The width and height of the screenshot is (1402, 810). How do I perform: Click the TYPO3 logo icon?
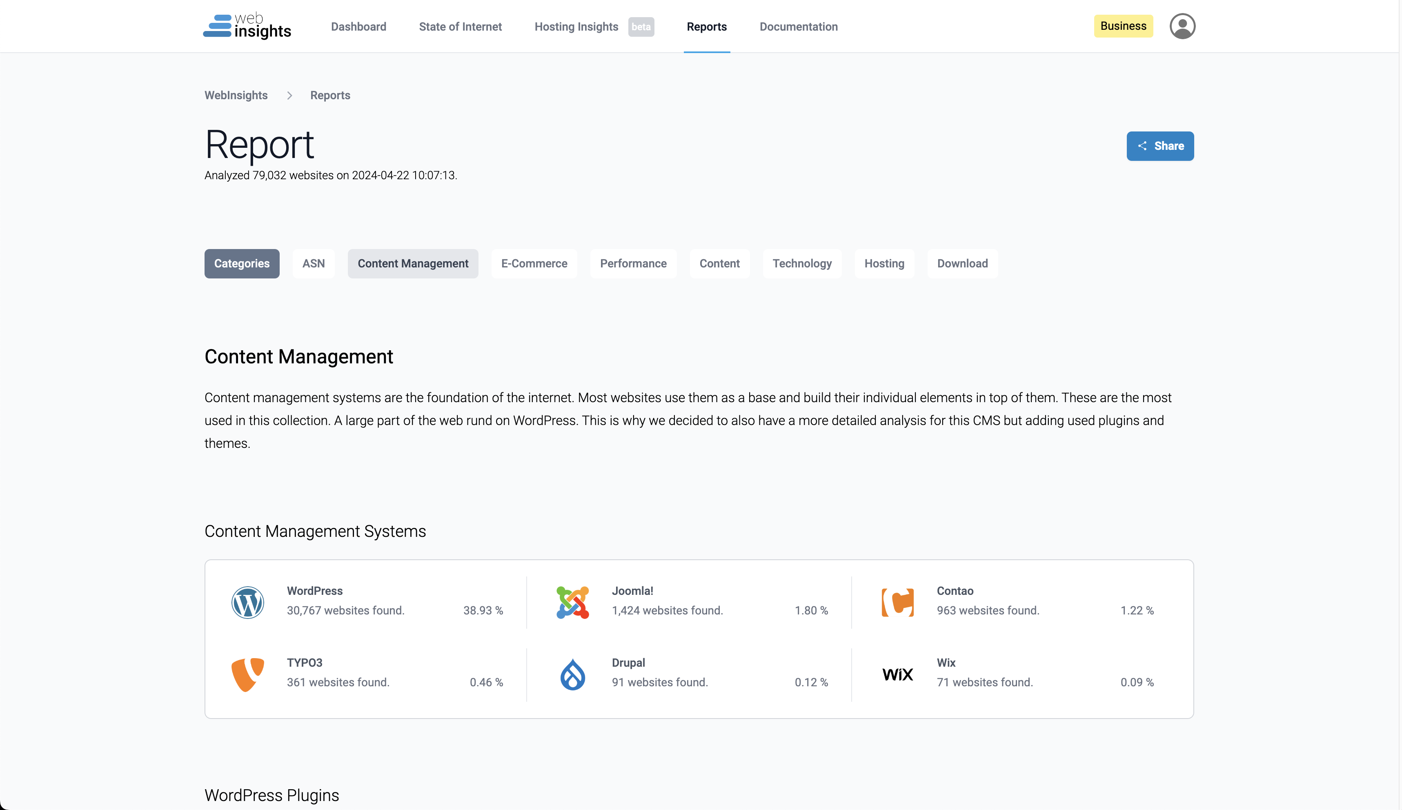[x=247, y=674]
